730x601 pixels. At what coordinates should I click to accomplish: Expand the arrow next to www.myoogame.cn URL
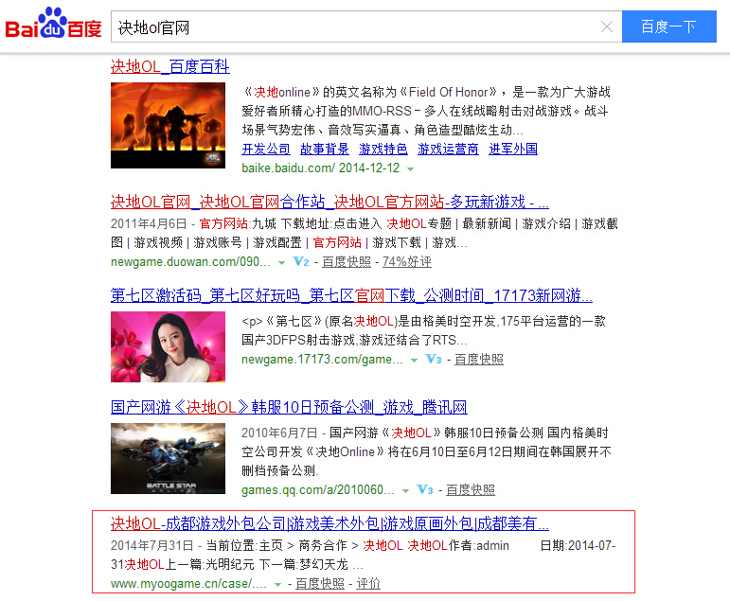coord(278,584)
